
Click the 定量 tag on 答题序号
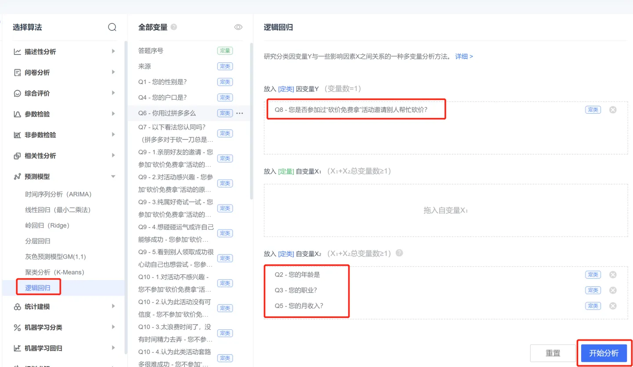pyautogui.click(x=225, y=50)
